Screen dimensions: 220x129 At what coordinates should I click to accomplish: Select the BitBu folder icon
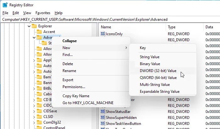tap(39, 88)
